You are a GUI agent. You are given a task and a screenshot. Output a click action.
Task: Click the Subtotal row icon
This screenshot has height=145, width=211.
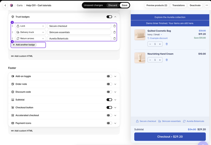pyautogui.click(x=13, y=100)
